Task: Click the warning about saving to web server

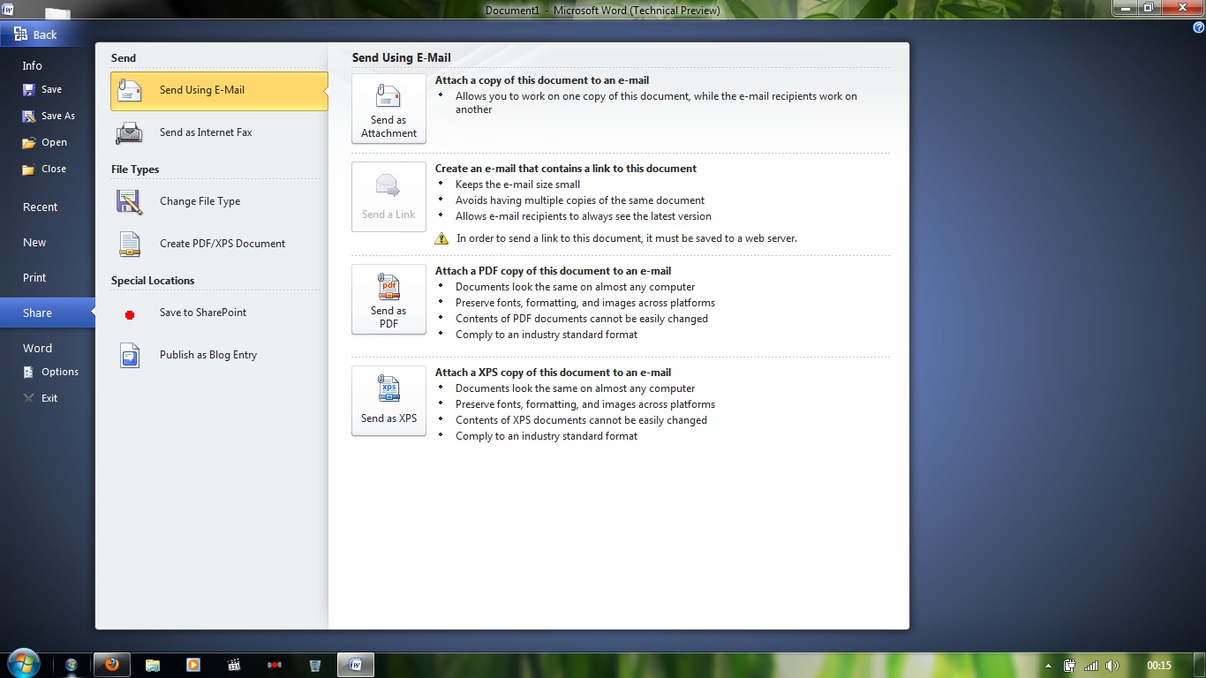Action: coord(627,238)
